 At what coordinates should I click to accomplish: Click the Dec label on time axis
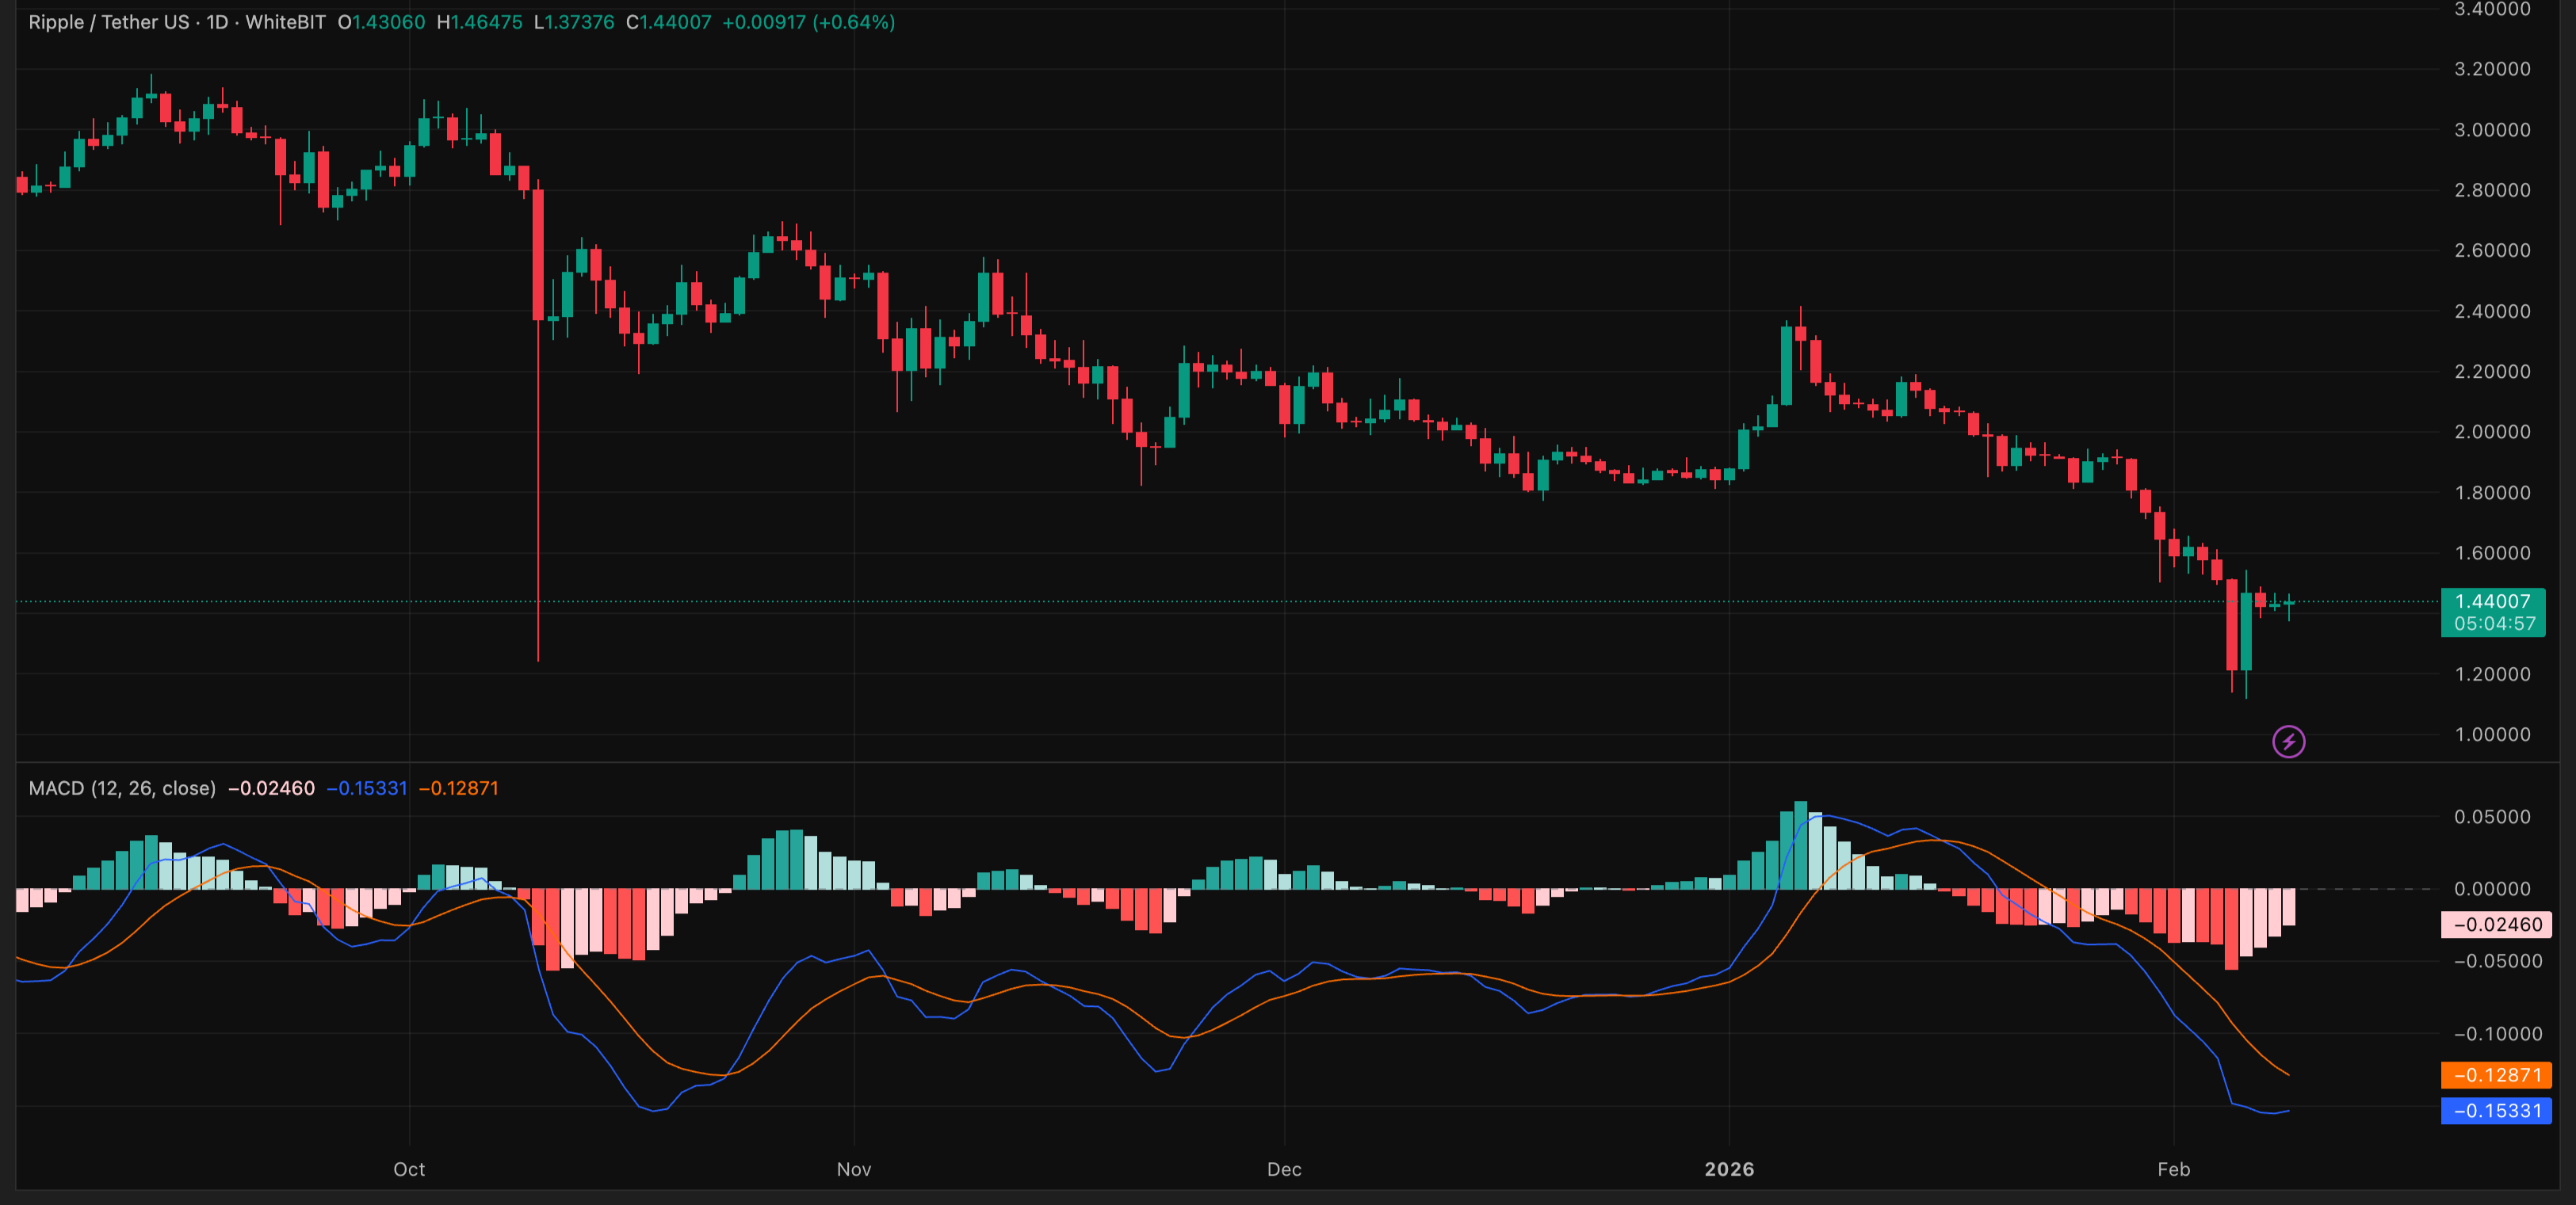(1284, 1169)
